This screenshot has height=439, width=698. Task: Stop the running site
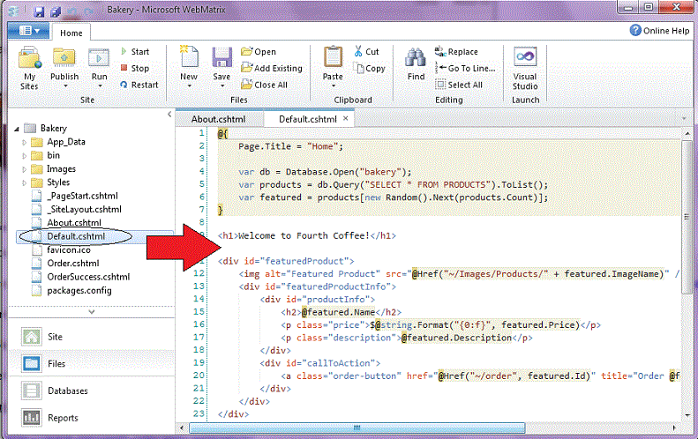coord(134,68)
